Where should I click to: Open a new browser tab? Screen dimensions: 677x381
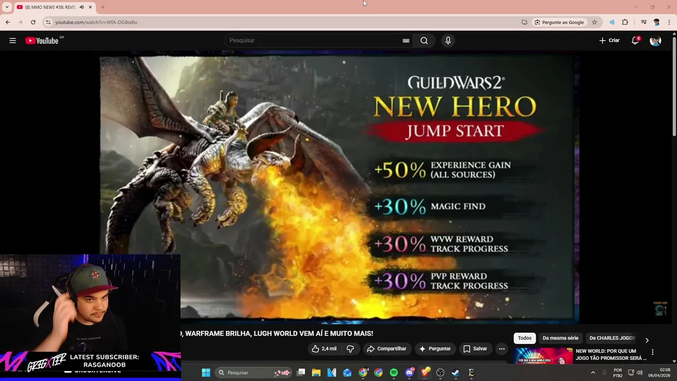pos(103,7)
